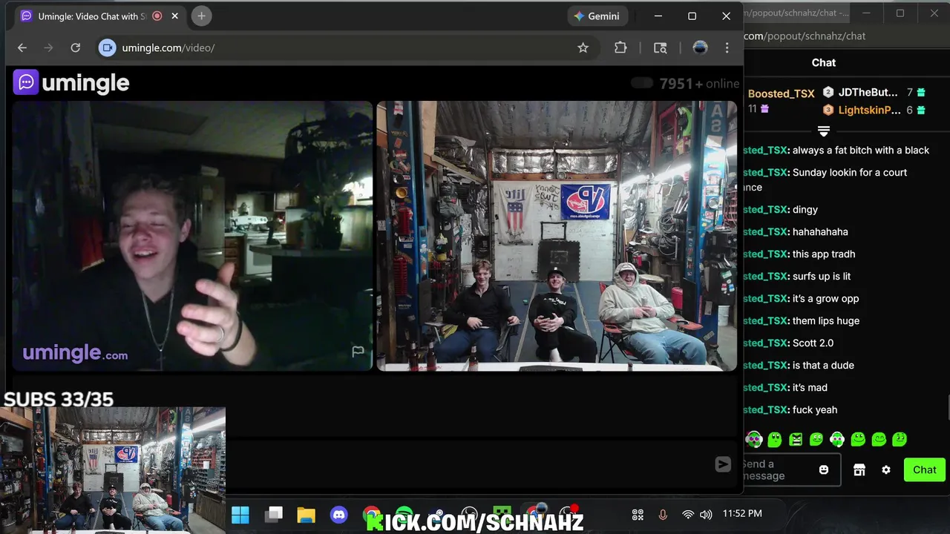Click the chat message "surfs up is lit"
Image resolution: width=950 pixels, height=534 pixels.
pyautogui.click(x=822, y=276)
